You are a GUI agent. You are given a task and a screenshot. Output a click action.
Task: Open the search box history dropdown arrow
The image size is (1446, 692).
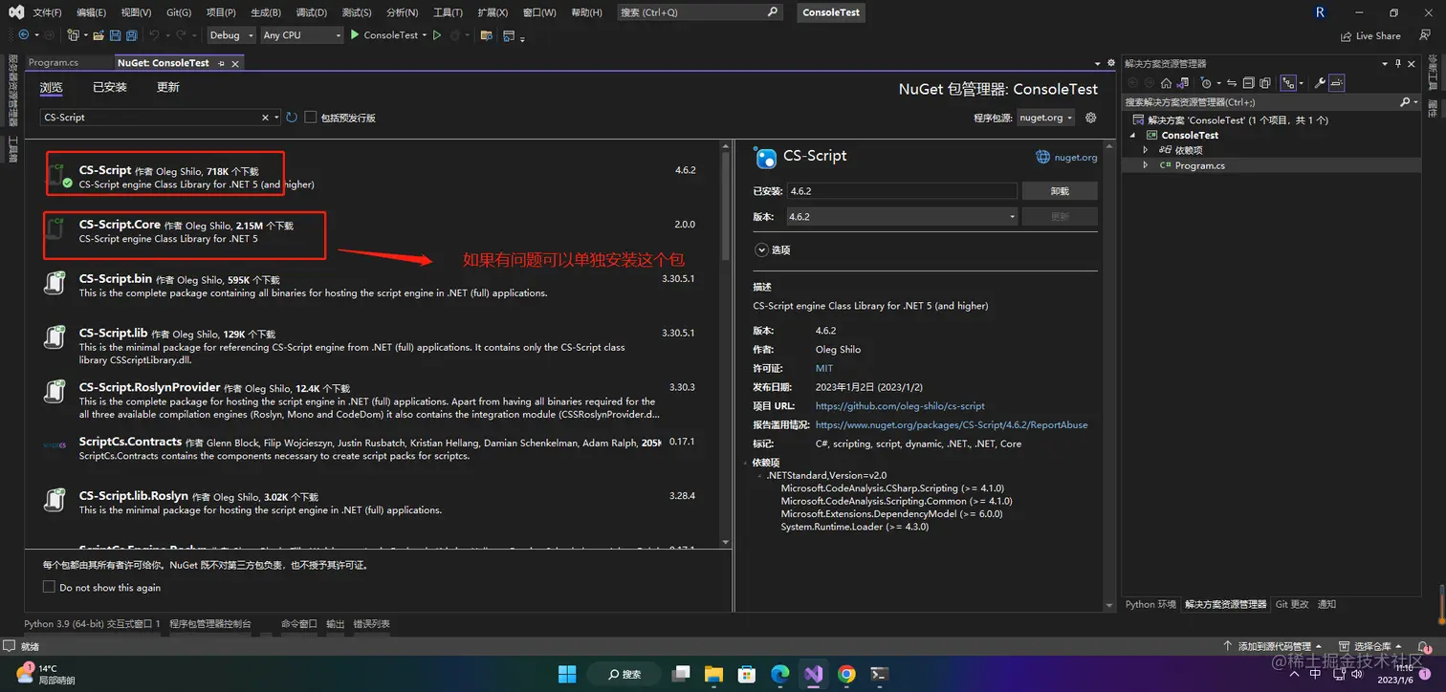[x=277, y=118]
